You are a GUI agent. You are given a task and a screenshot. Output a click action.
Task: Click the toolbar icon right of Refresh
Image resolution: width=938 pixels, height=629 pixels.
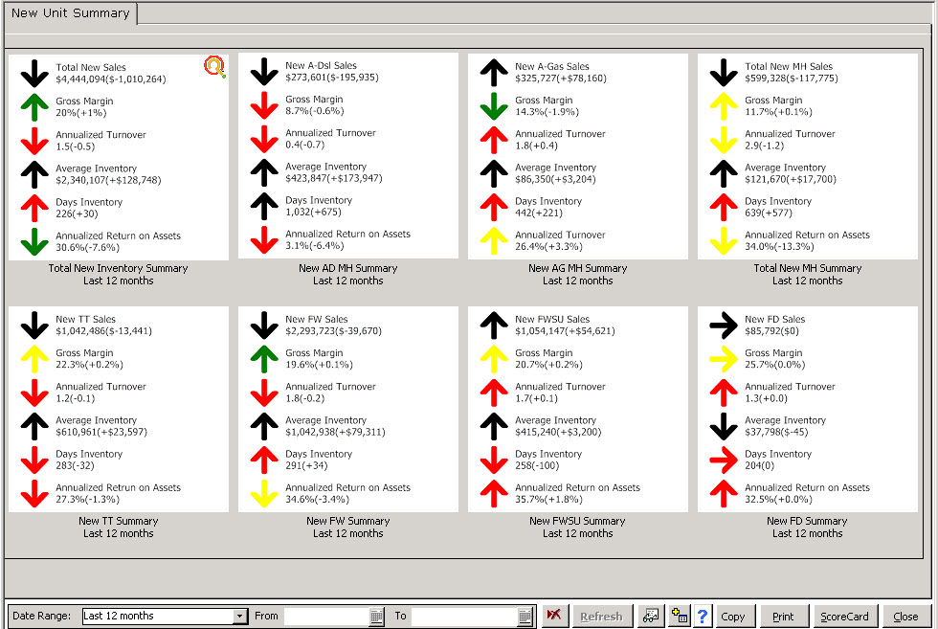coord(651,617)
